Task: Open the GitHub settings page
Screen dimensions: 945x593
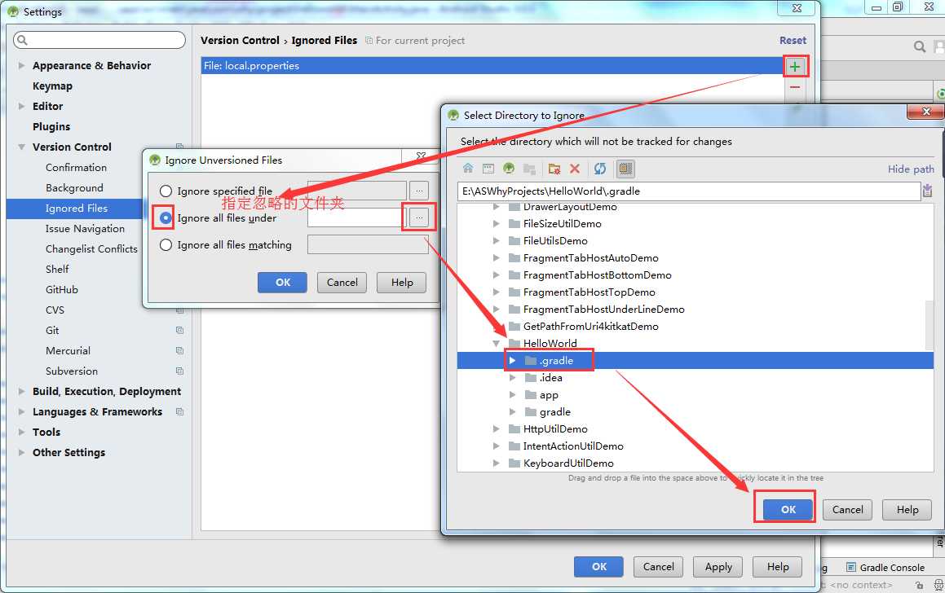Action: (x=62, y=290)
